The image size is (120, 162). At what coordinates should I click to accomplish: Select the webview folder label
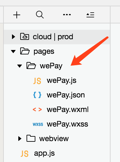(54, 139)
